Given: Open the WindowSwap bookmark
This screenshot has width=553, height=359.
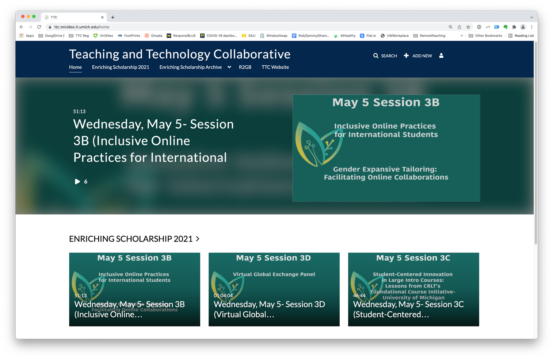Looking at the screenshot, I should tap(274, 36).
